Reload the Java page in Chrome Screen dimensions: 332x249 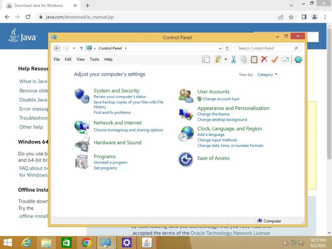[28, 17]
